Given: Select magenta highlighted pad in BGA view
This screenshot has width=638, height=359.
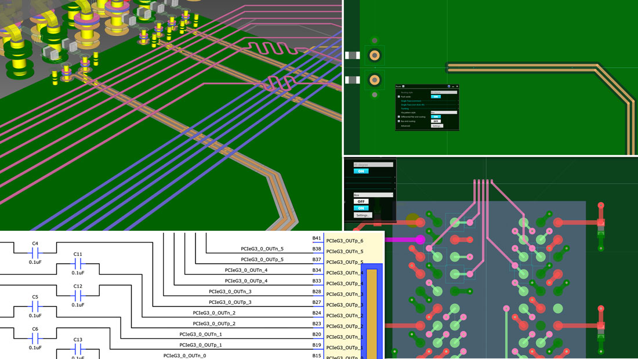Looking at the screenshot, I should tap(420, 240).
